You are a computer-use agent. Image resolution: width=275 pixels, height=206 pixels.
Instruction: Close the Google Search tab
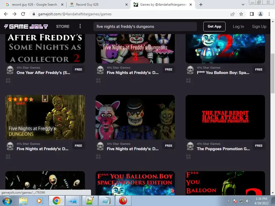62,5
